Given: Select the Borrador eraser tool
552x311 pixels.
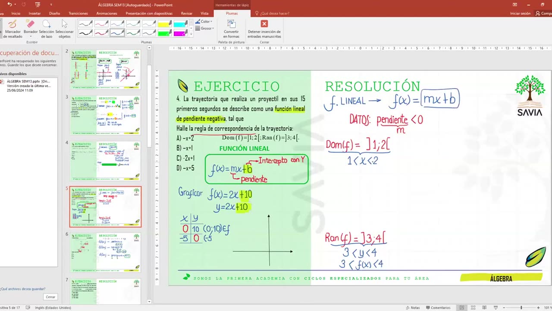Looking at the screenshot, I should [31, 26].
